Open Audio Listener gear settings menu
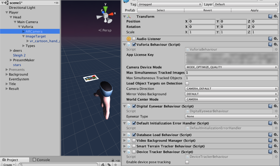 (x=276, y=39)
